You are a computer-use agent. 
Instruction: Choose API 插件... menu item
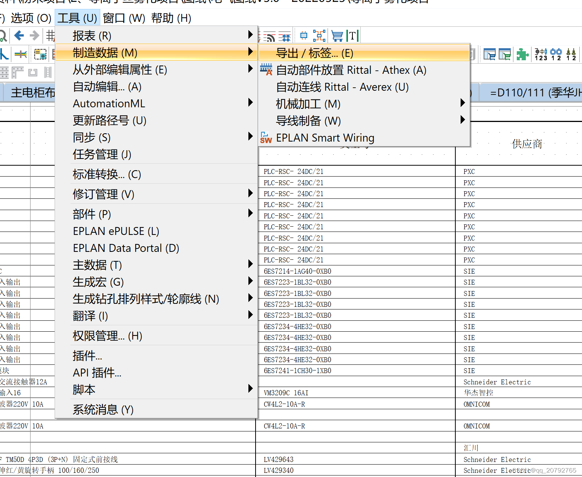click(x=156, y=373)
